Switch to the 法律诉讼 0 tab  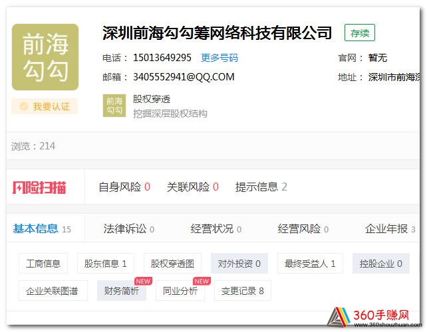point(129,228)
